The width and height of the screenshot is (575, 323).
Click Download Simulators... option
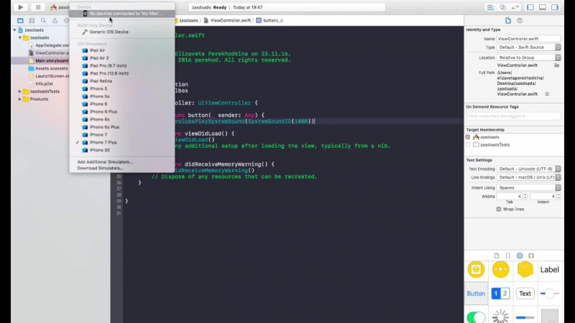(x=100, y=168)
